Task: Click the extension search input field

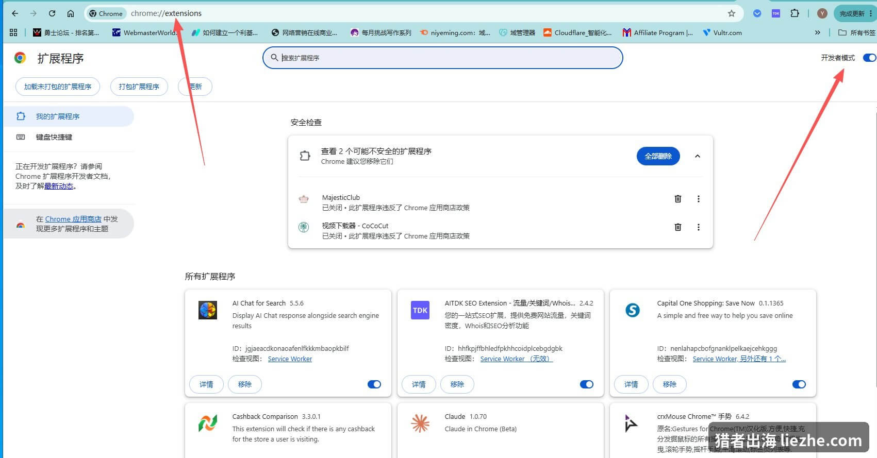Action: [x=443, y=58]
